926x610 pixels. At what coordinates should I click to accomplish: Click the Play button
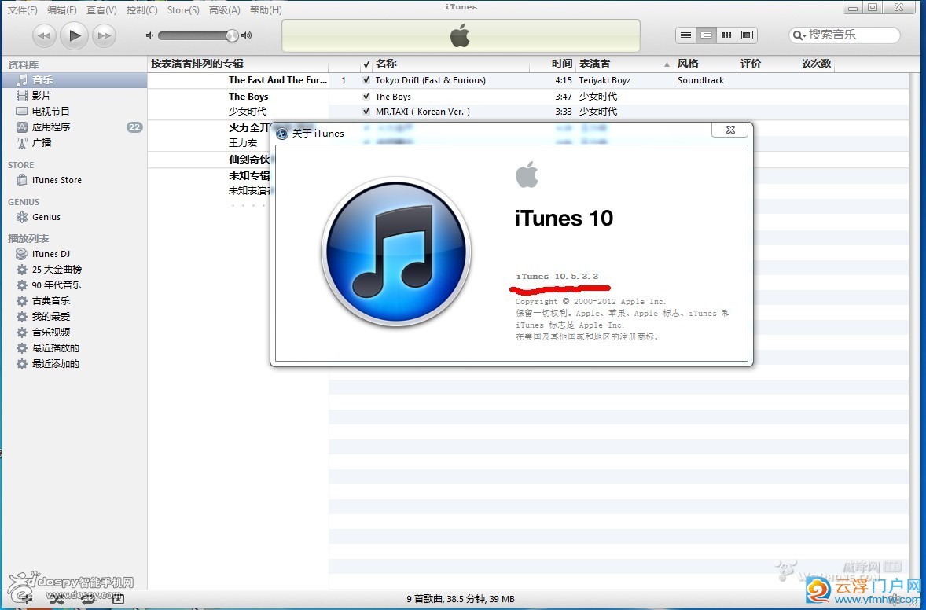pos(74,35)
